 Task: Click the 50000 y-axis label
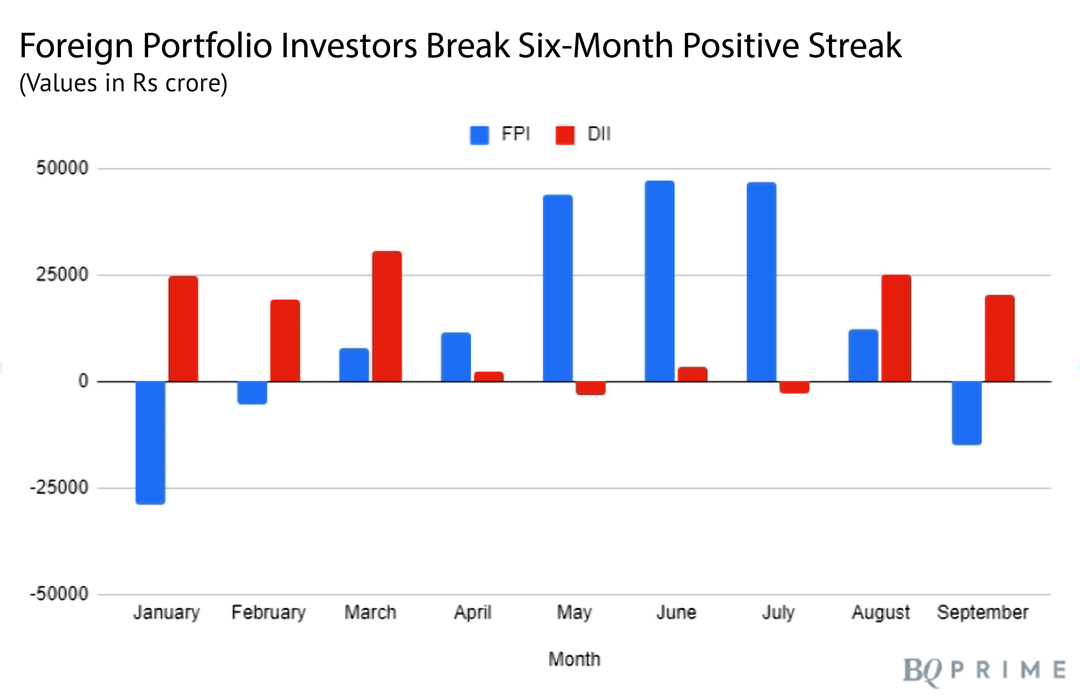(62, 168)
